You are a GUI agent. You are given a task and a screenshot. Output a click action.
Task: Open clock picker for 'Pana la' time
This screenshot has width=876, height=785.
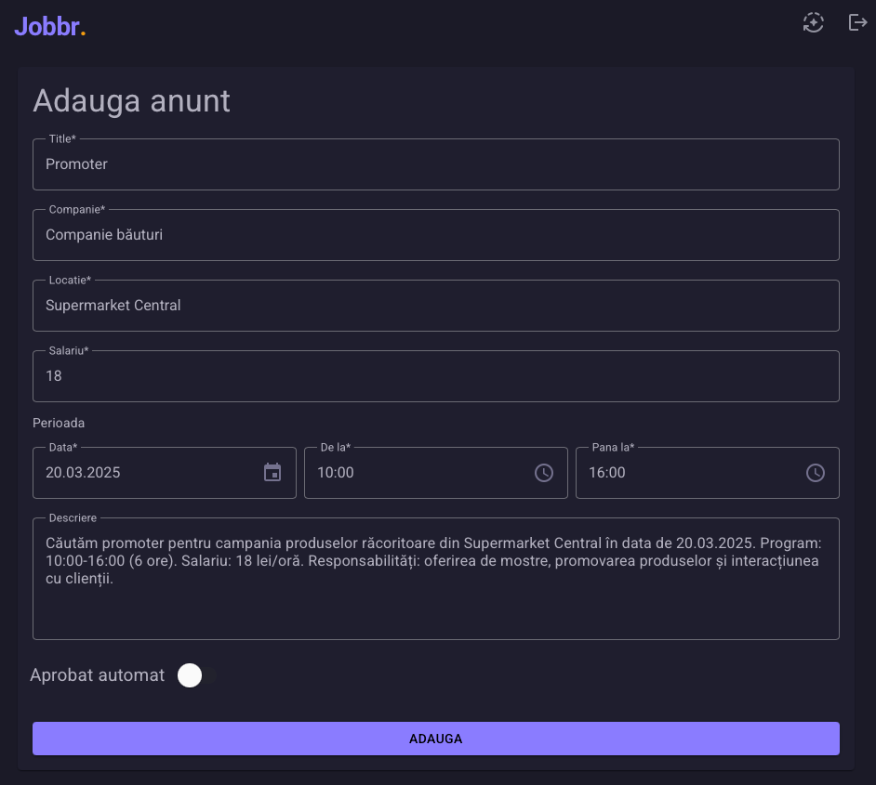click(816, 473)
